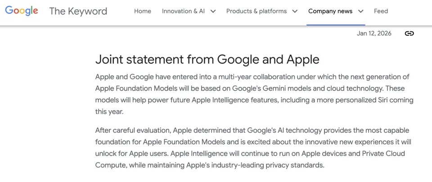Click the Jan 12, 2026 date
Viewport: 432px width, 182px height.
(x=374, y=34)
